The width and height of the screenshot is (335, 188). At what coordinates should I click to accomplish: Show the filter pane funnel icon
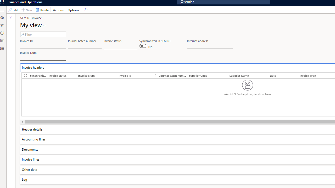11,17
